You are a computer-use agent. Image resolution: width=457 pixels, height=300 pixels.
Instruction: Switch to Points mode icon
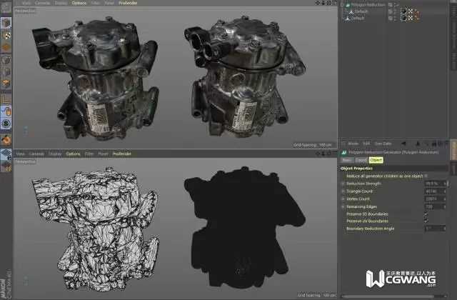click(x=6, y=60)
